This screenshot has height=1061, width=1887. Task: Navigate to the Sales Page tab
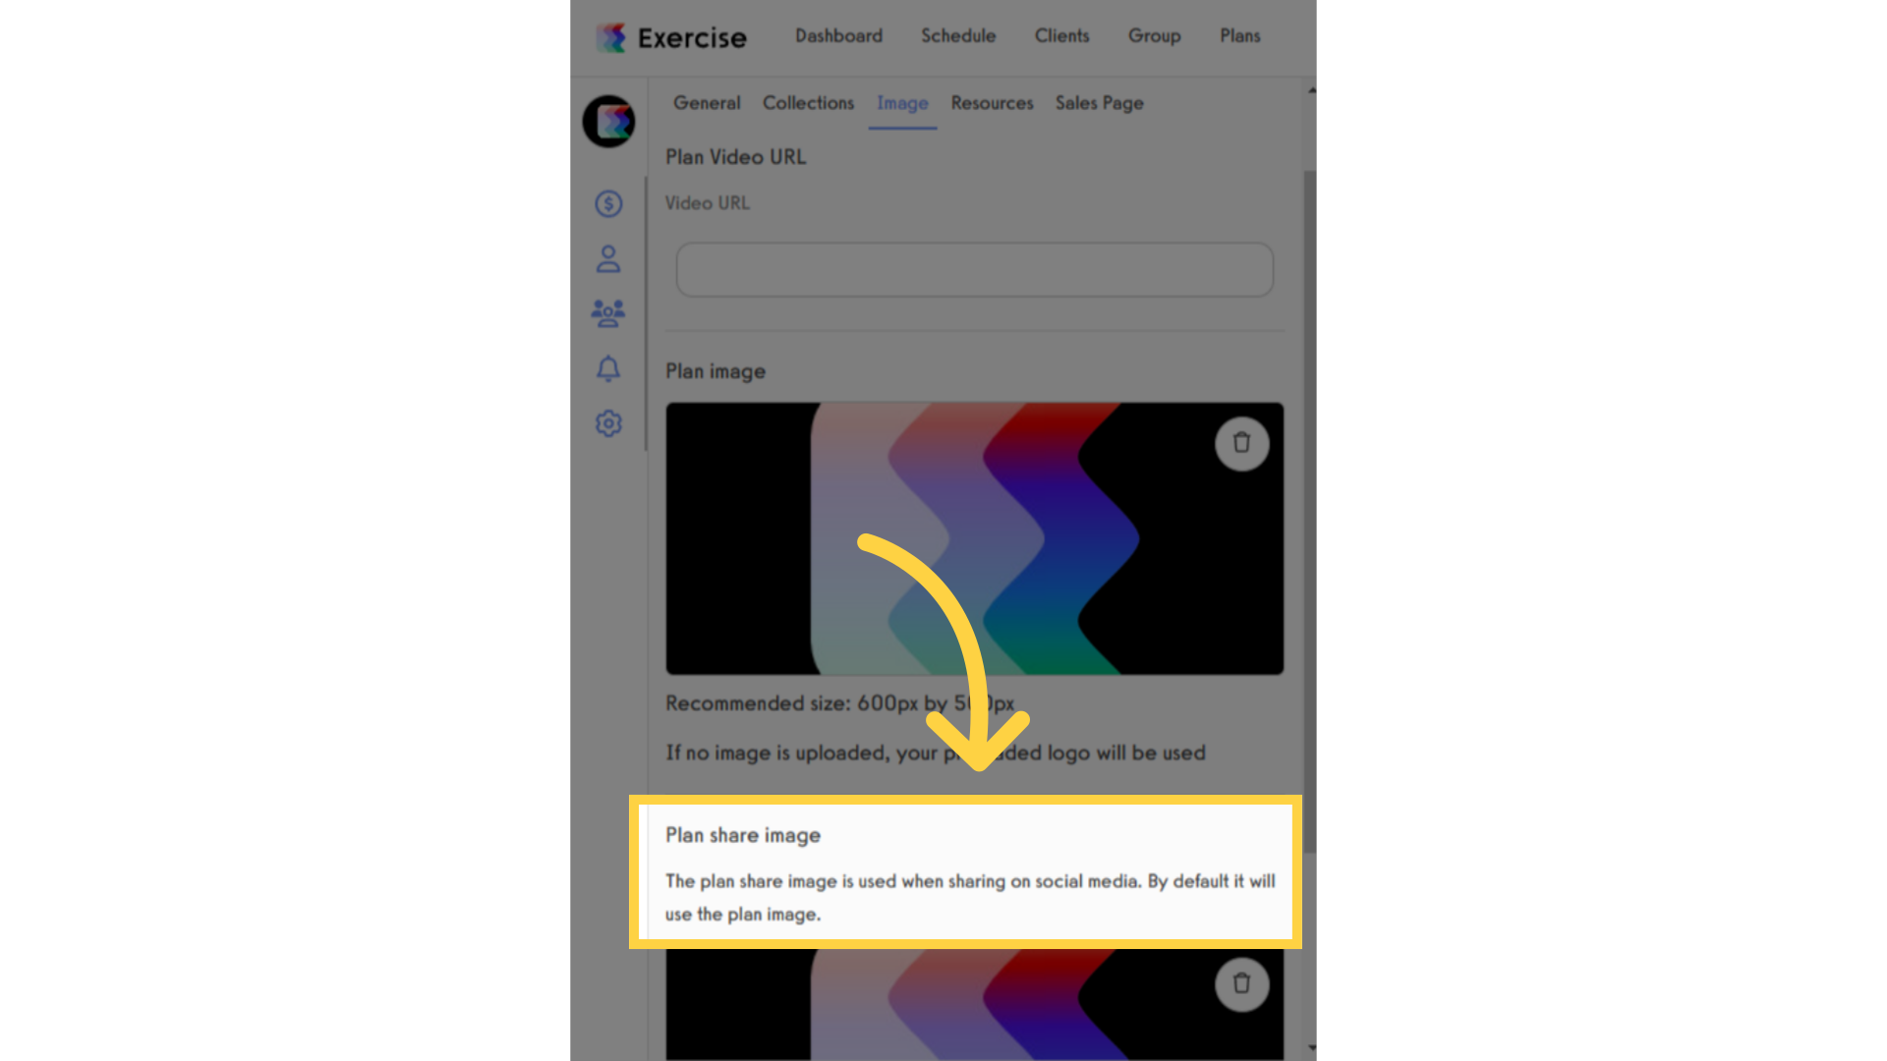[x=1099, y=103]
